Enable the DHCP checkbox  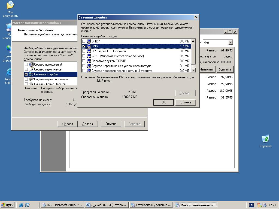(84, 41)
